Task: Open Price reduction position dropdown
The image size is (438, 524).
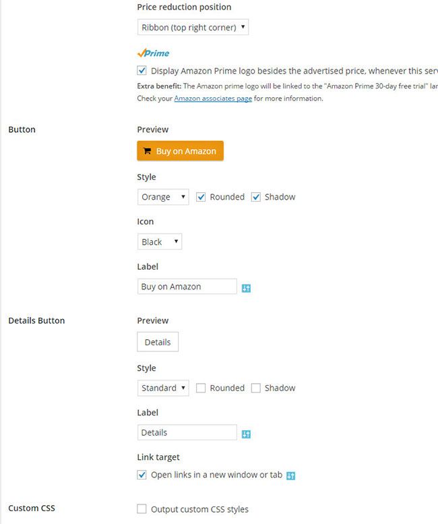Action: pos(193,28)
